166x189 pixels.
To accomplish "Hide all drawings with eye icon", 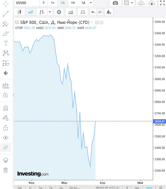I will 6,138.
